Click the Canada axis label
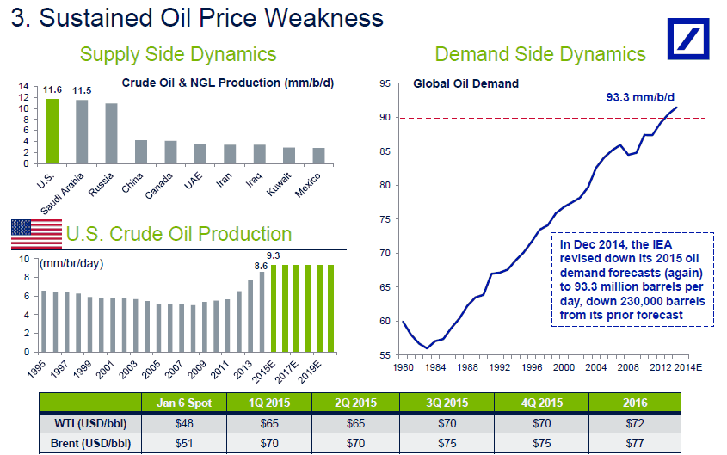 point(158,186)
